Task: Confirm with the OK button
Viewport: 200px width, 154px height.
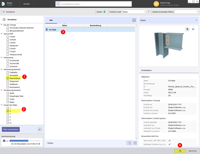Action: (180, 151)
